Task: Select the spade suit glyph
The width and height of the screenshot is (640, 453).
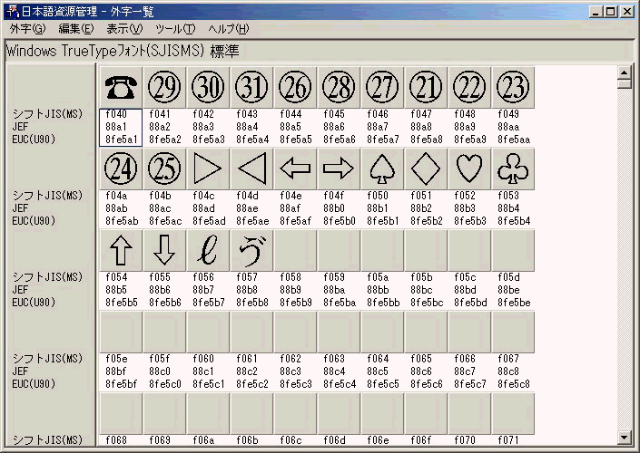Action: pyautogui.click(x=382, y=169)
